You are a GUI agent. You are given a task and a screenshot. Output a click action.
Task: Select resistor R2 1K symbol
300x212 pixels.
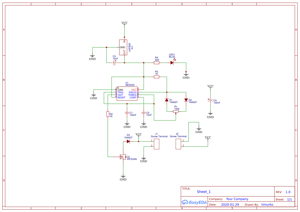(108, 114)
